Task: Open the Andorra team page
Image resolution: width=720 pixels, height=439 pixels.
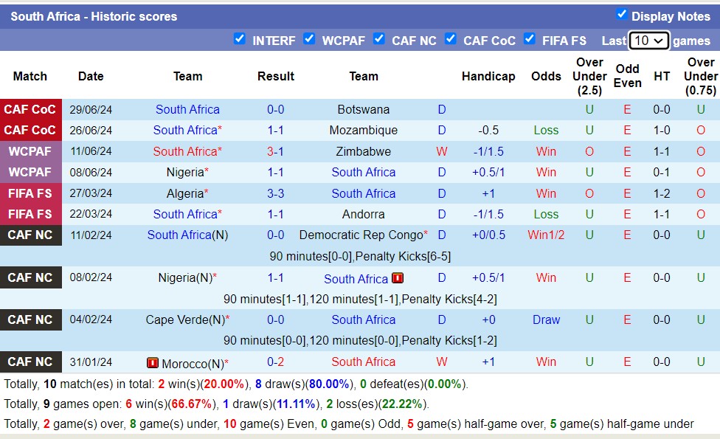Action: 361,214
